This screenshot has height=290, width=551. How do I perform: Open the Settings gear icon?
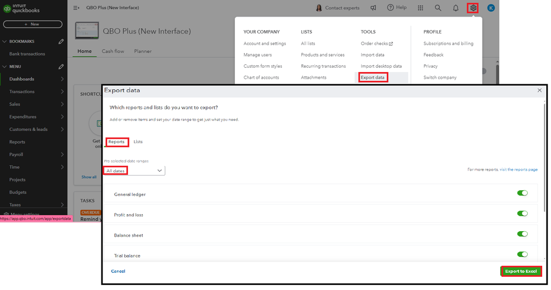473,8
